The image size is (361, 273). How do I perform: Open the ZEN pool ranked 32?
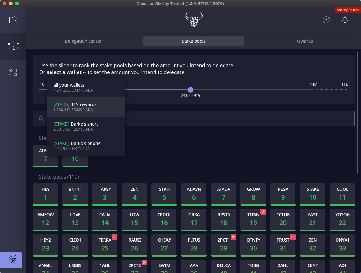coord(313,245)
